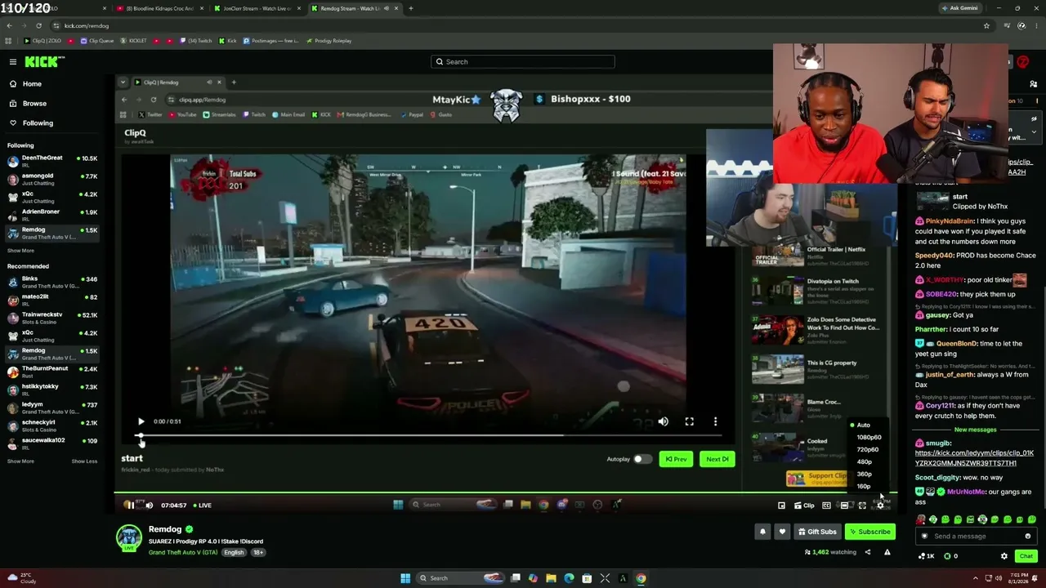This screenshot has height=588, width=1046.
Task: Open picture-in-picture for the stream
Action: 781,506
